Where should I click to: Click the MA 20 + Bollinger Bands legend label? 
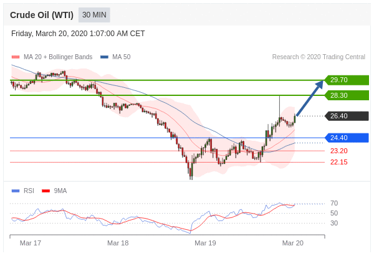pyautogui.click(x=58, y=57)
